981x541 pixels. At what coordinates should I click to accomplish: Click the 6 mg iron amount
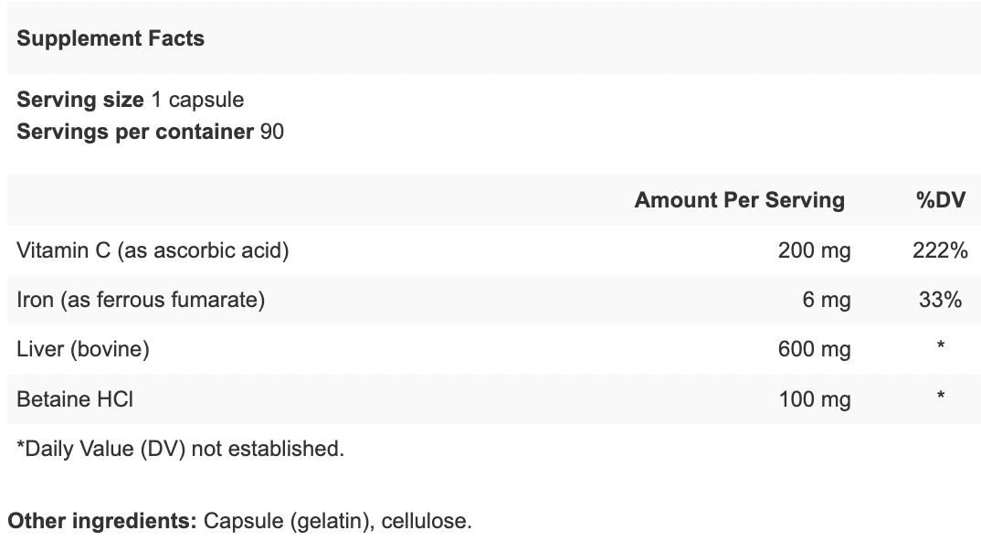click(x=827, y=300)
